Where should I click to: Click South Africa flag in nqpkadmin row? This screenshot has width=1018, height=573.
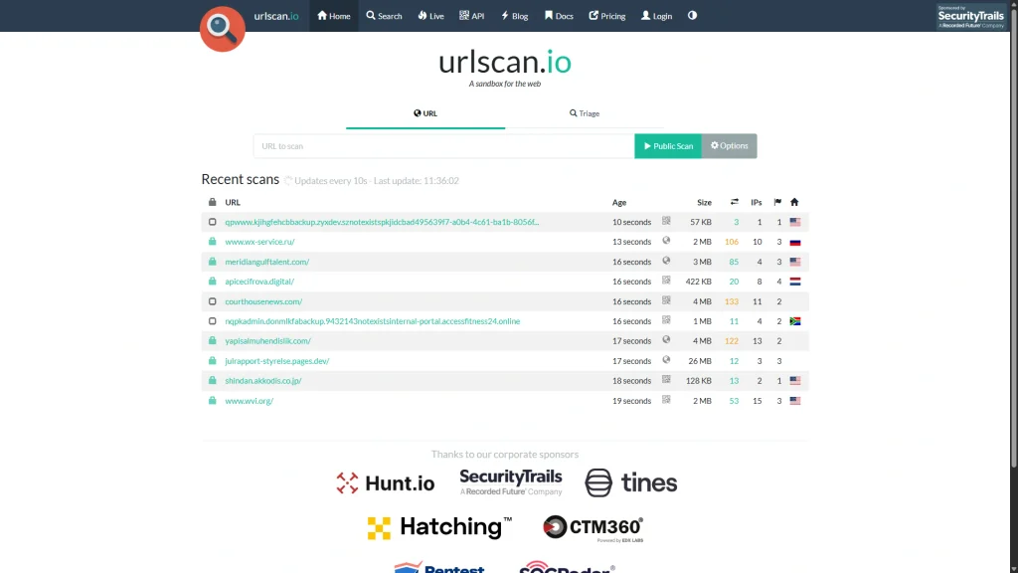point(795,321)
